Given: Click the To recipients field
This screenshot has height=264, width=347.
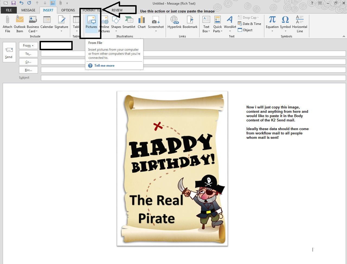Looking at the screenshot, I should tap(193, 54).
